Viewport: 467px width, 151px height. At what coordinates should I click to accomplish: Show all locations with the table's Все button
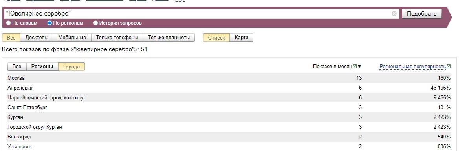(17, 67)
